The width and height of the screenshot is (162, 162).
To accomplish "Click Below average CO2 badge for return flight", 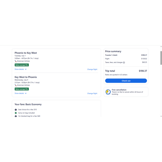I will [22, 89].
